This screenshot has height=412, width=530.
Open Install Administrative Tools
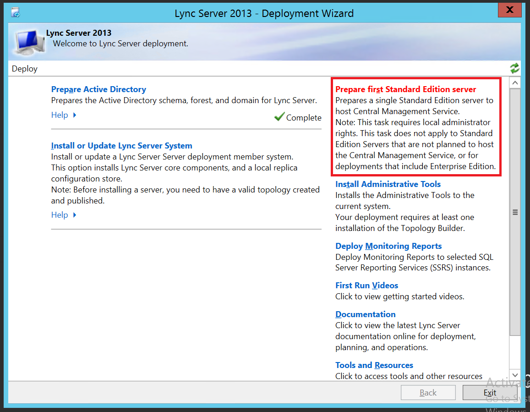click(x=388, y=184)
